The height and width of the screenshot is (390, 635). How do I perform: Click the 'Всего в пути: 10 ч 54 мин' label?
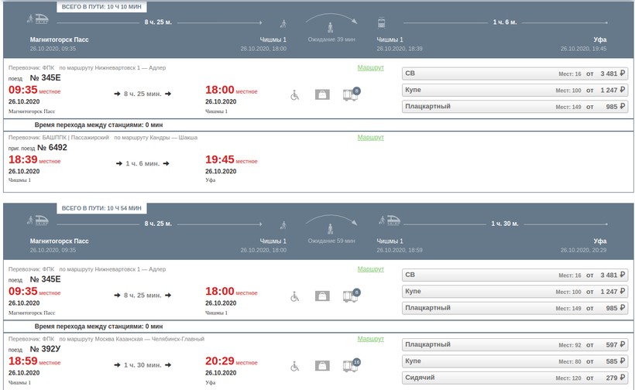(102, 208)
